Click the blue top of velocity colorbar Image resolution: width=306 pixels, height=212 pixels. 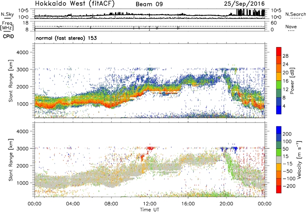click(x=279, y=130)
